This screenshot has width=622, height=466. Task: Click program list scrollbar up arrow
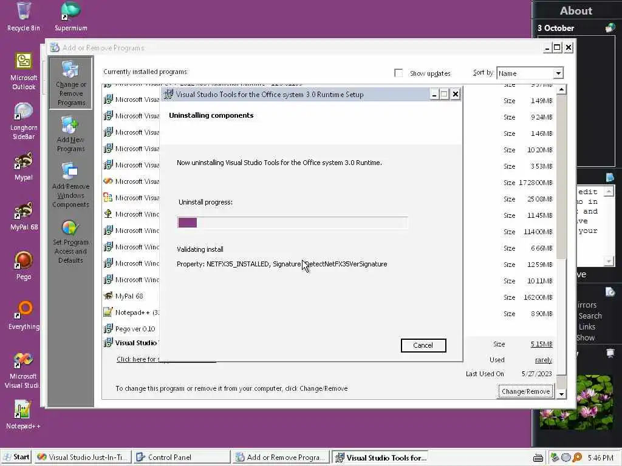click(x=561, y=90)
